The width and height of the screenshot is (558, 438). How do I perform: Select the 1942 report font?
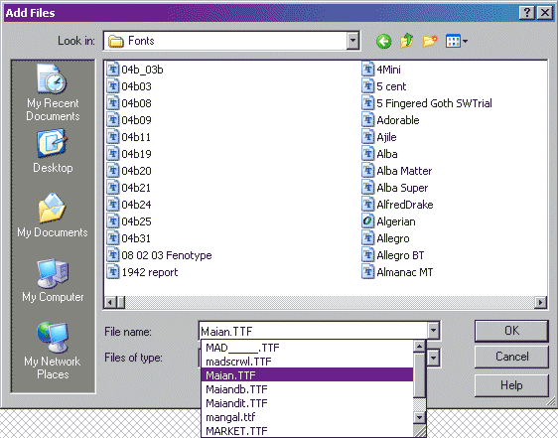(x=142, y=272)
